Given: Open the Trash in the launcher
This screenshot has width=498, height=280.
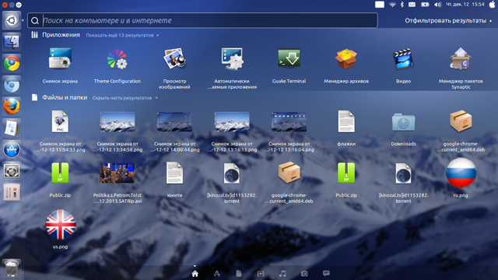Looking at the screenshot, I should tap(12, 268).
